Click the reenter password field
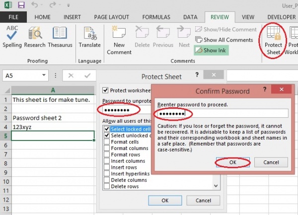Image resolution: width=298 pixels, height=215 pixels. [x=223, y=114]
